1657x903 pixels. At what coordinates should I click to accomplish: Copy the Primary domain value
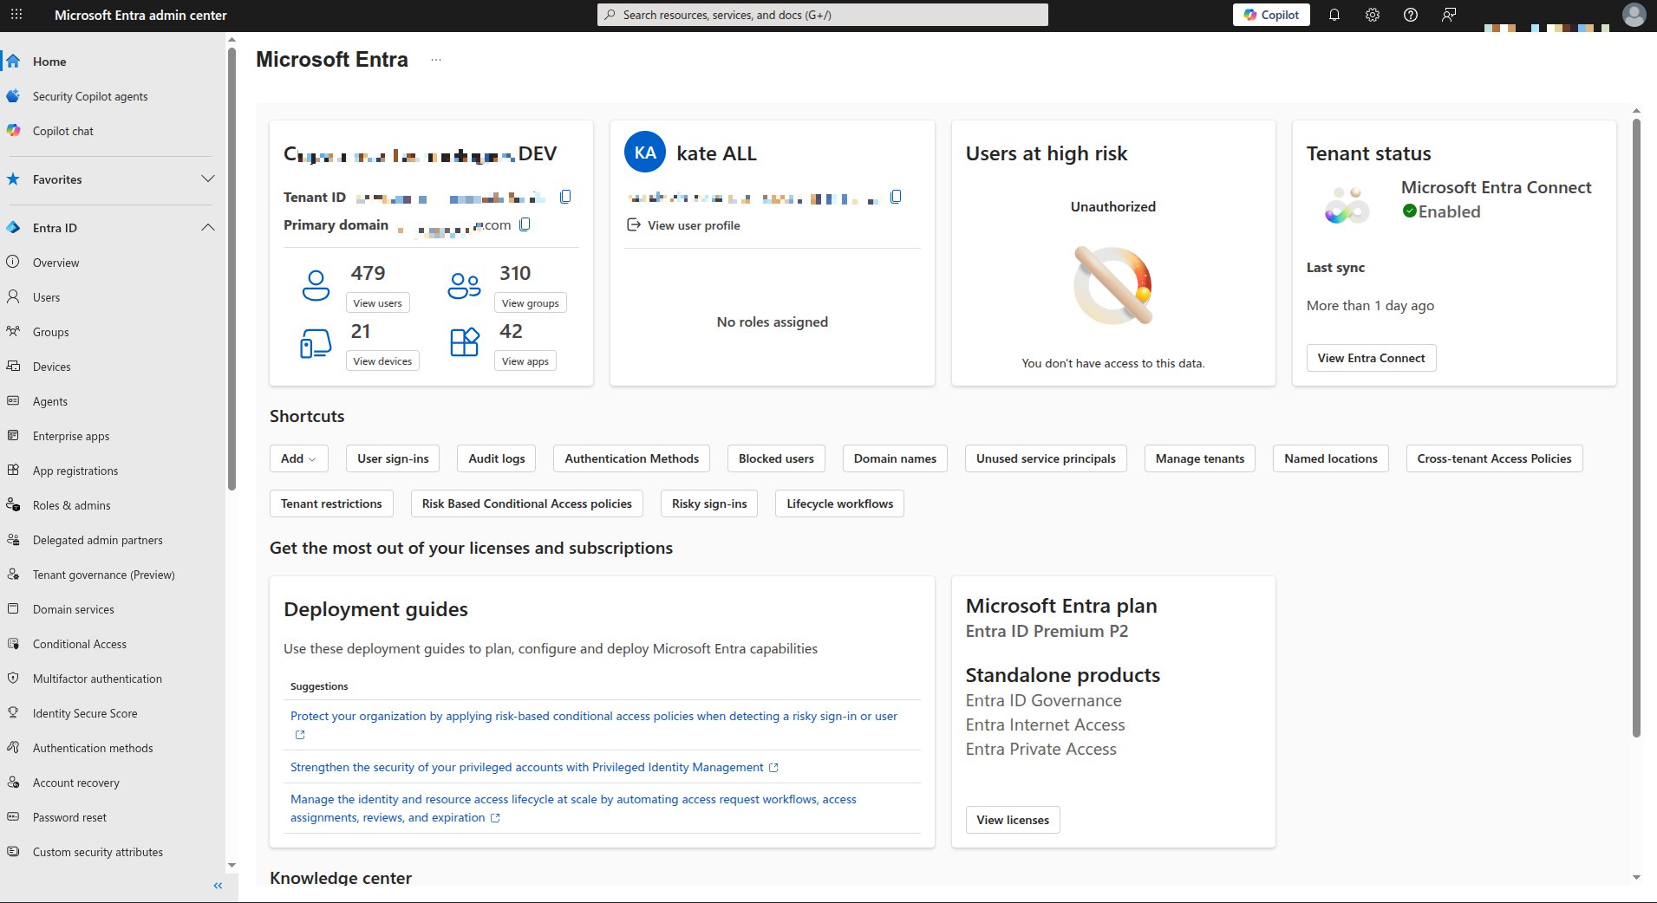tap(525, 224)
